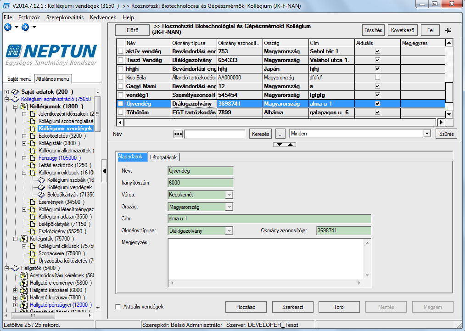
Task: Click the Kollégiumi vendégek page icon
Action: click(x=33, y=129)
